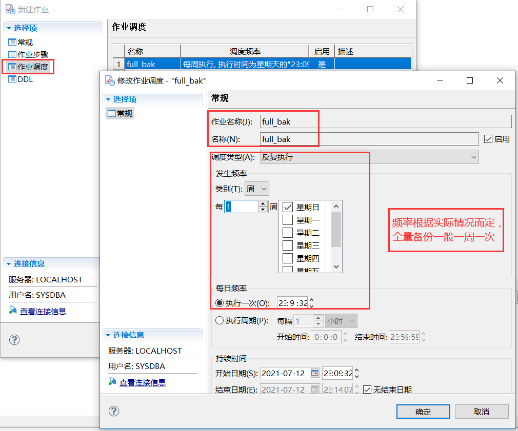Select 常规 in the 修改作业调度 dialog sidebar

point(120,113)
